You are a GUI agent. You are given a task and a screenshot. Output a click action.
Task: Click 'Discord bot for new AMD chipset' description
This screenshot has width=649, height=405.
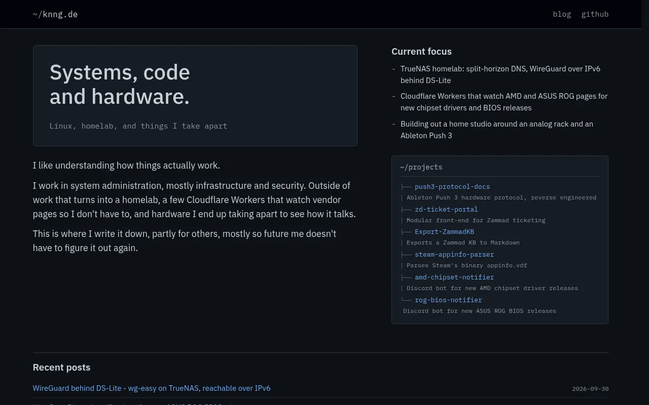pos(492,288)
